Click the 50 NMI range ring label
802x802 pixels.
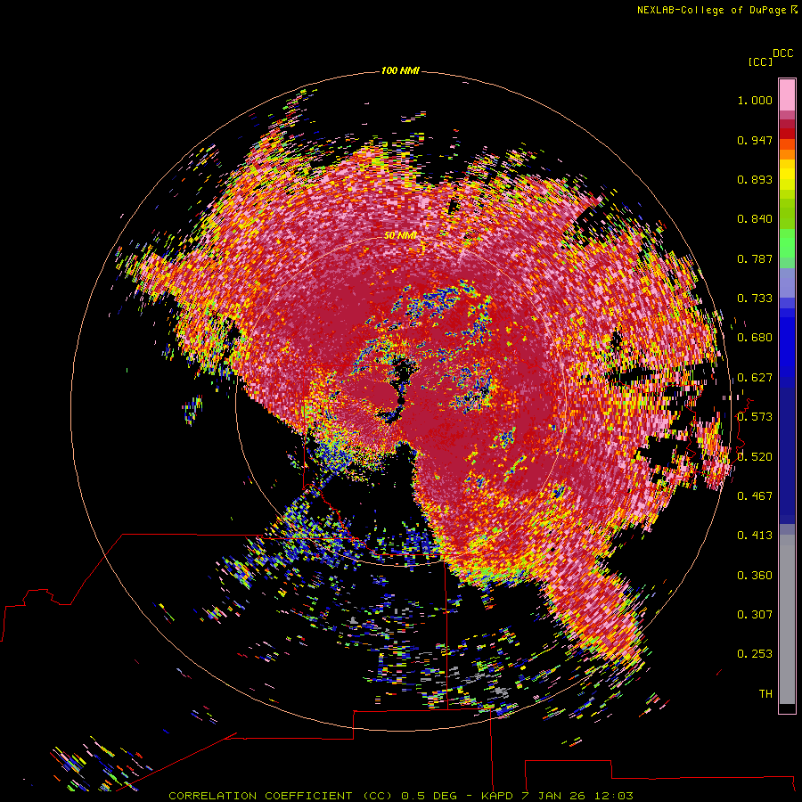(x=400, y=235)
